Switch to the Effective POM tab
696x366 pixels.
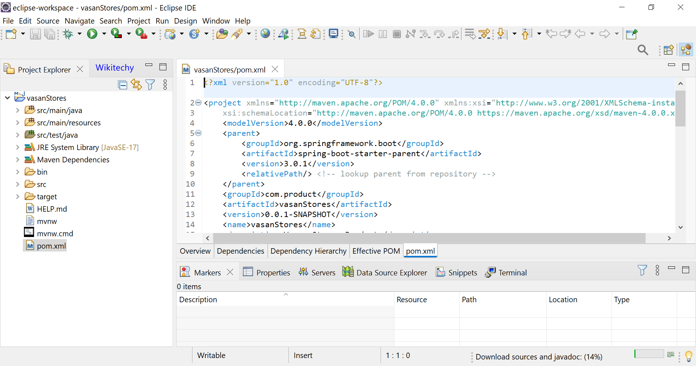coord(376,251)
